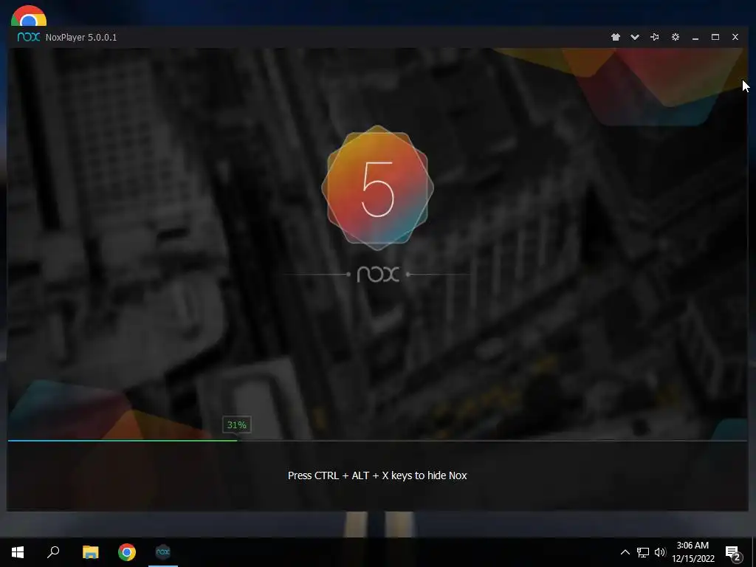The height and width of the screenshot is (567, 756).
Task: Click the 'Press CTRL + ALT + X' hint text
Action: tap(377, 475)
